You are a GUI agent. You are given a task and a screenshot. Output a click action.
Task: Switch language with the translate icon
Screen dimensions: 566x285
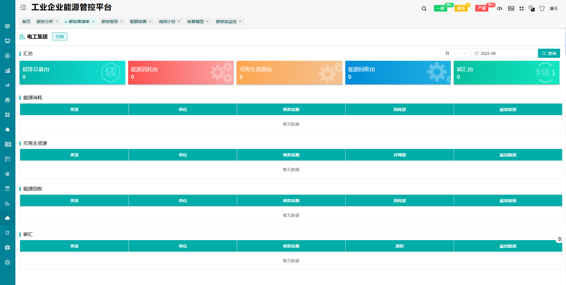pyautogui.click(x=531, y=9)
